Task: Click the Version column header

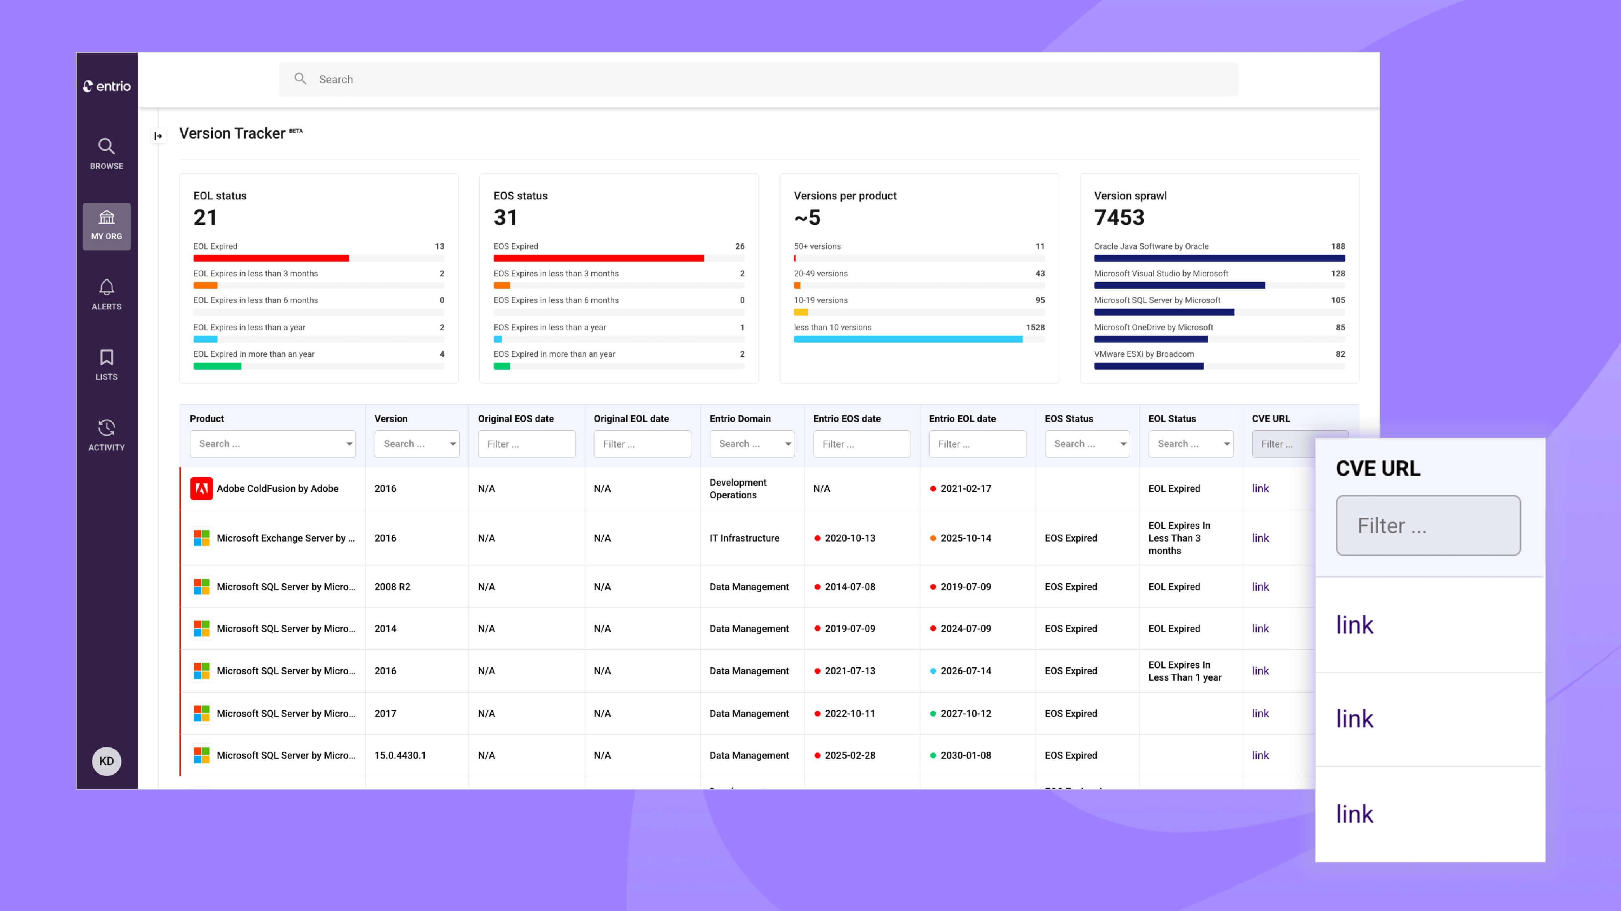Action: (391, 419)
